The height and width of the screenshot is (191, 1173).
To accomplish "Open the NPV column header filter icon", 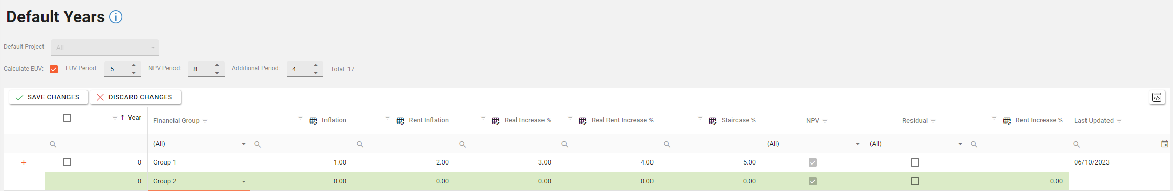I will click(824, 121).
